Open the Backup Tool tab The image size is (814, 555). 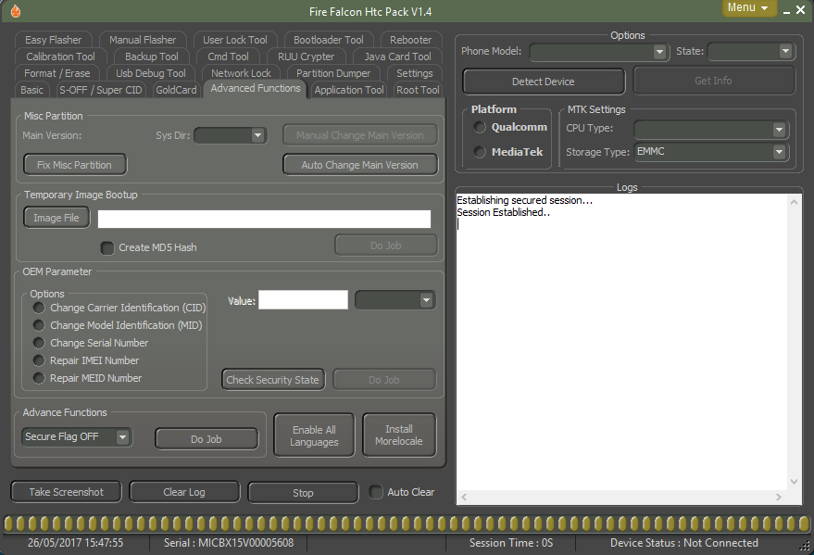point(151,57)
